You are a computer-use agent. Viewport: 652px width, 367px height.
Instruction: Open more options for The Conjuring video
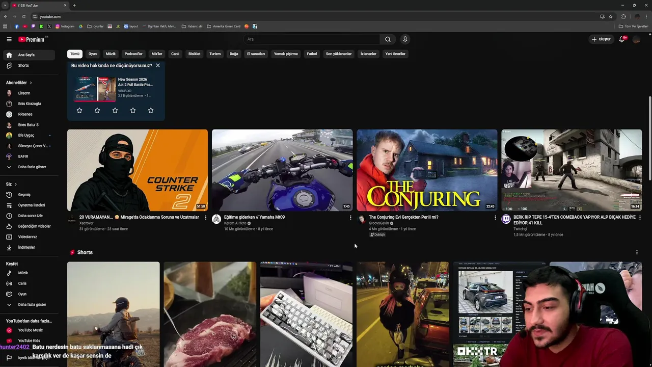point(495,218)
